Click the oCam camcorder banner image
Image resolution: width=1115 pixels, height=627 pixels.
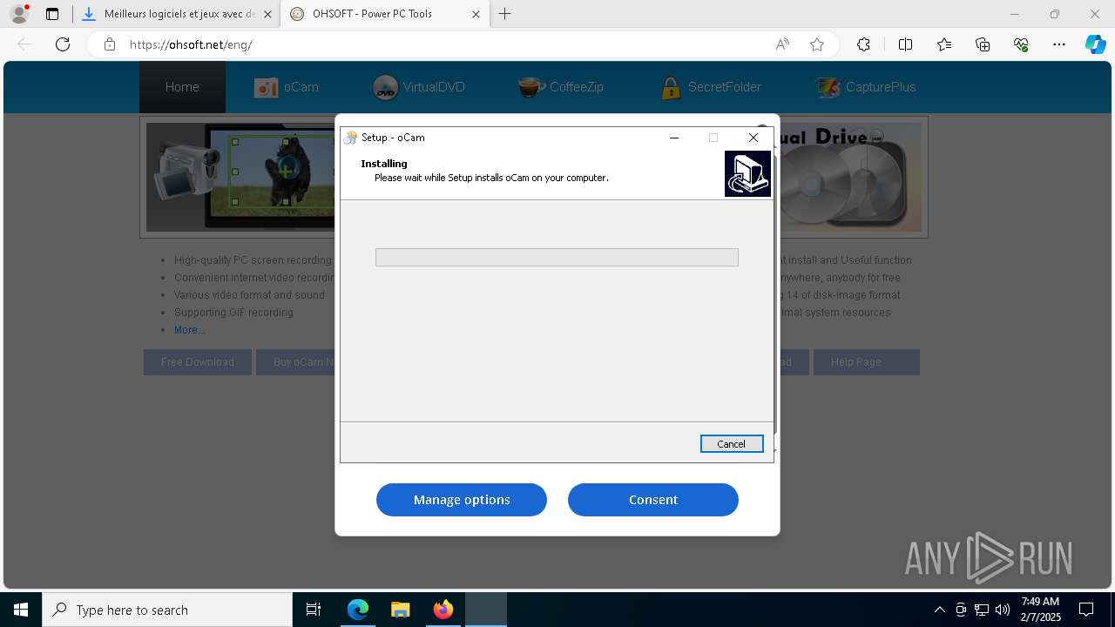click(x=240, y=177)
